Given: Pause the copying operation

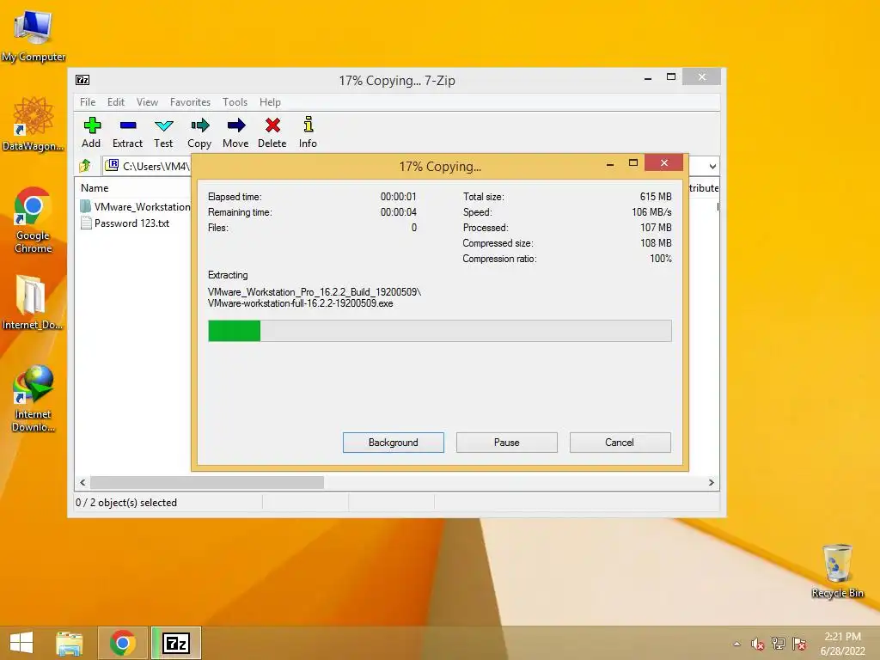Looking at the screenshot, I should (507, 443).
